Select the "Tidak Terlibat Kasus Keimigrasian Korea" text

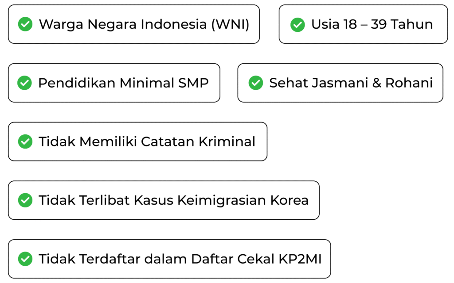(173, 200)
